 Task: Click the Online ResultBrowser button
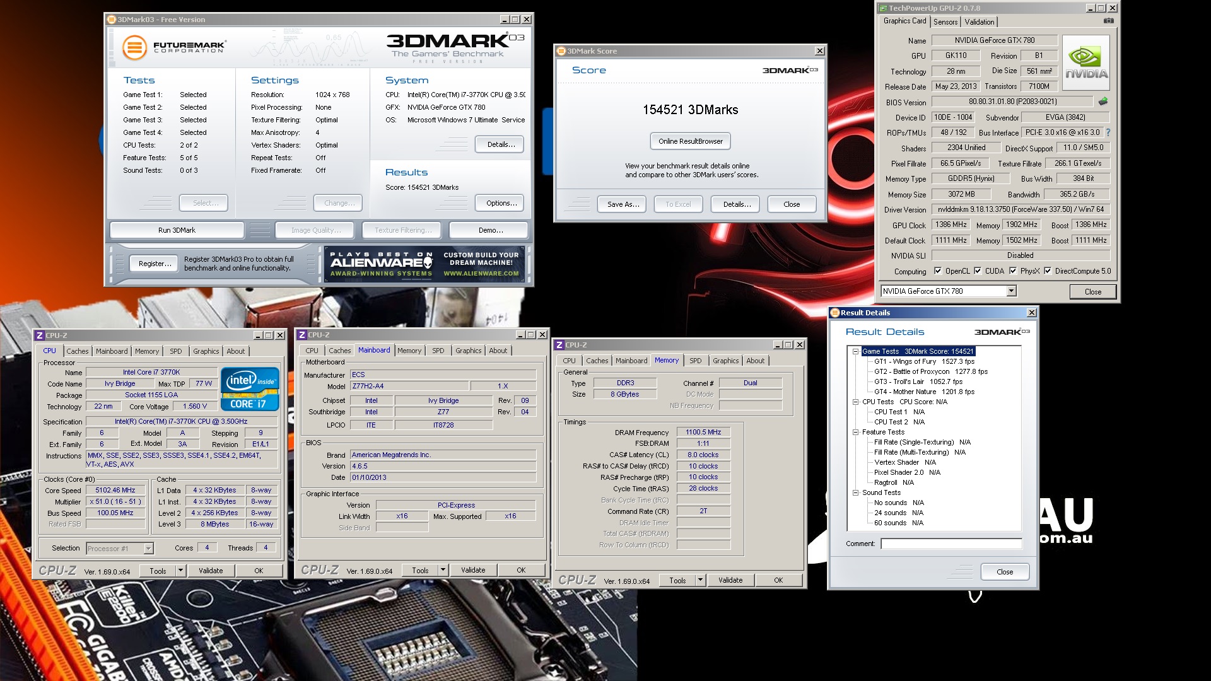pos(691,141)
